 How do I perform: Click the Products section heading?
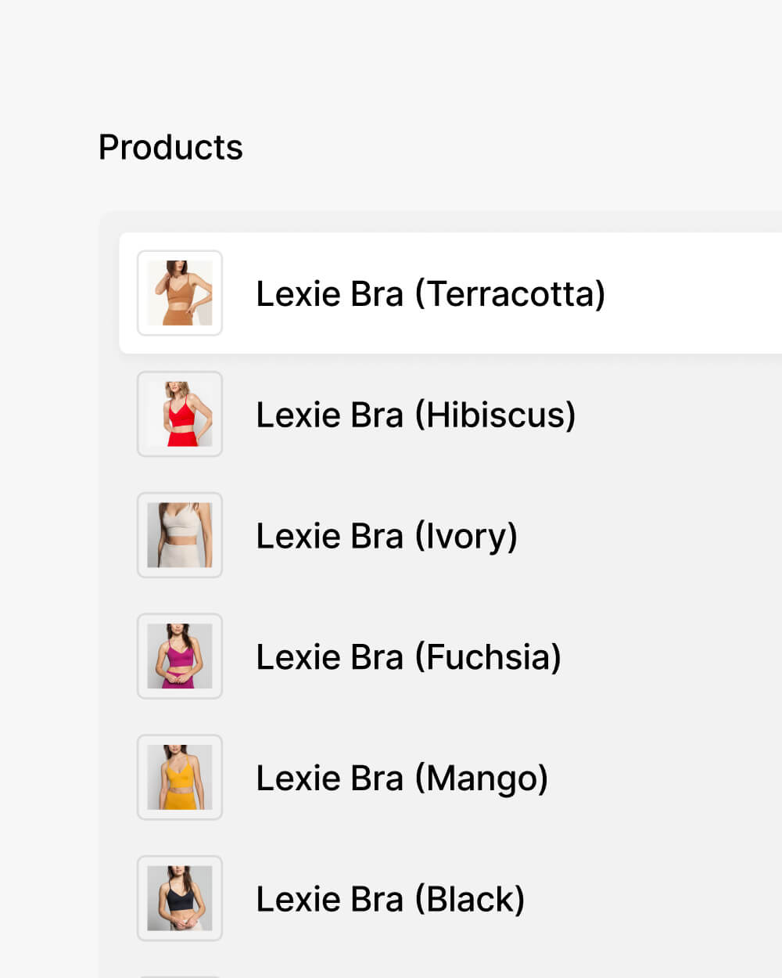click(x=170, y=147)
